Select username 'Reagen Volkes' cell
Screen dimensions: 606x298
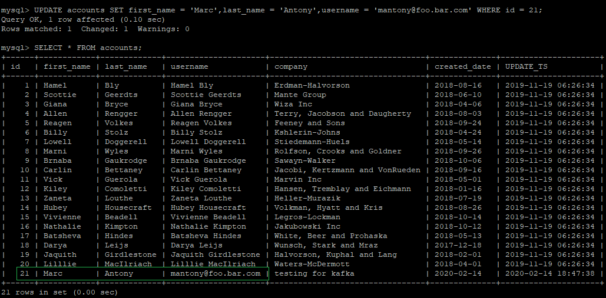[201, 123]
